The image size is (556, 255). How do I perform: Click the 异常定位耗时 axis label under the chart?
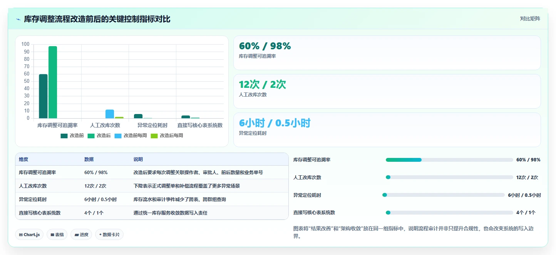[152, 125]
